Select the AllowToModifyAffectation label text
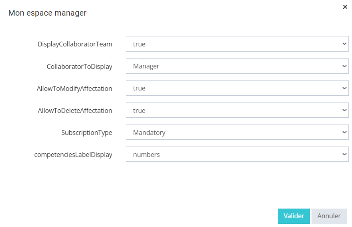The height and width of the screenshot is (227, 352). (x=75, y=88)
